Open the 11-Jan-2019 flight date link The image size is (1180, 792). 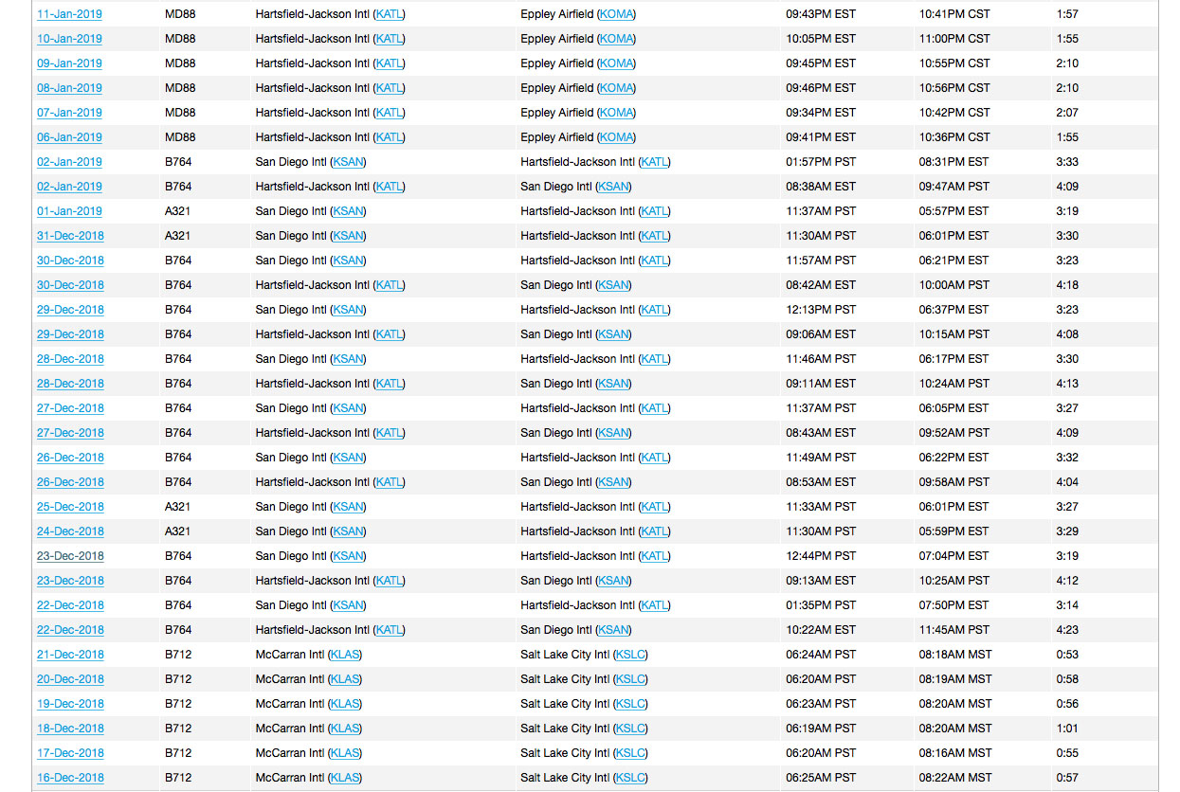tap(69, 14)
